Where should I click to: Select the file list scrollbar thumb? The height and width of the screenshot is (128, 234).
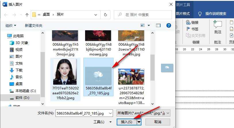point(152,67)
